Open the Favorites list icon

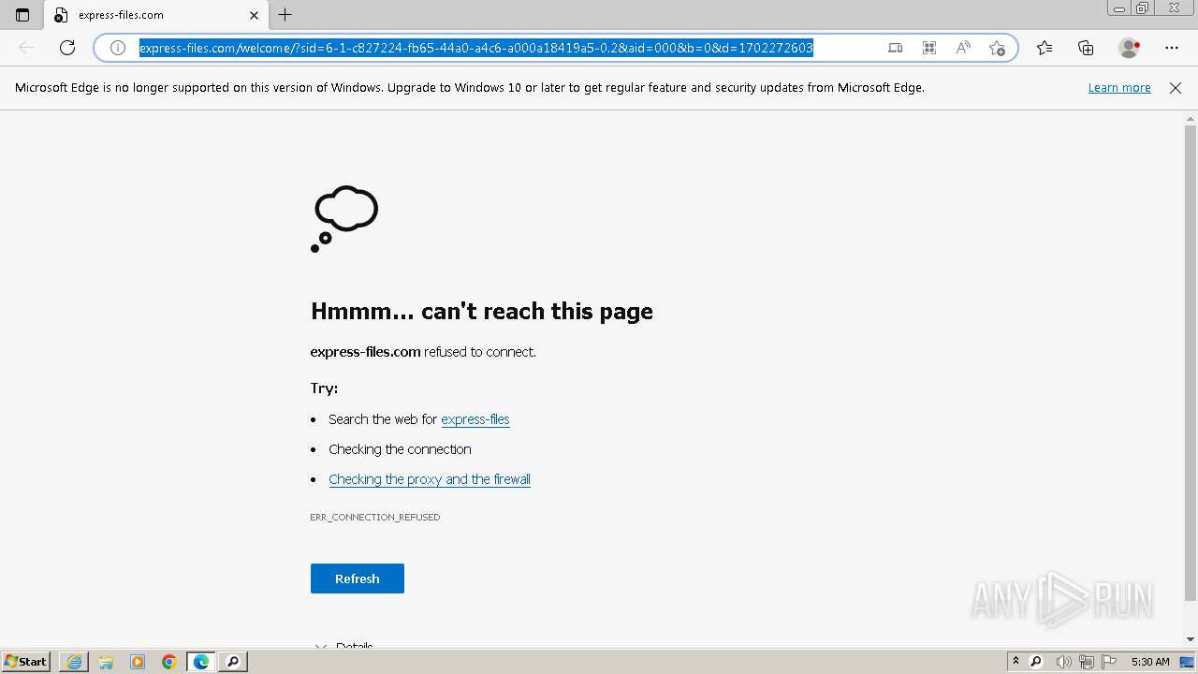(1045, 48)
